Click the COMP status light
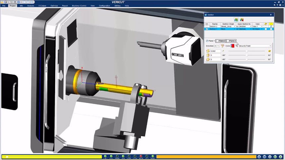 coord(129,156)
